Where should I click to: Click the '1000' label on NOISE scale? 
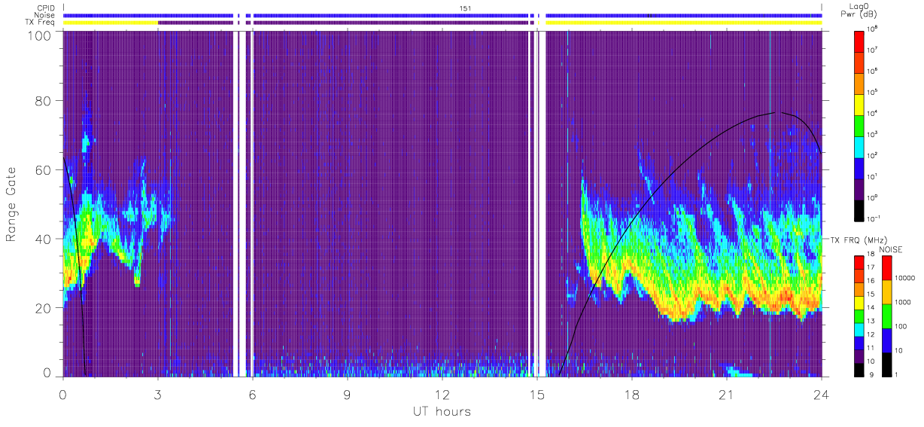coord(902,303)
